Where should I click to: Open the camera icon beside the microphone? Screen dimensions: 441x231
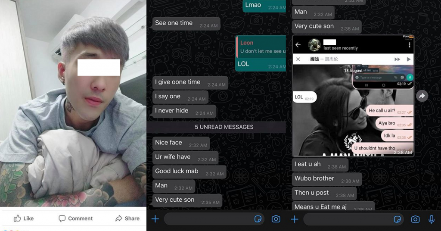[415, 219]
